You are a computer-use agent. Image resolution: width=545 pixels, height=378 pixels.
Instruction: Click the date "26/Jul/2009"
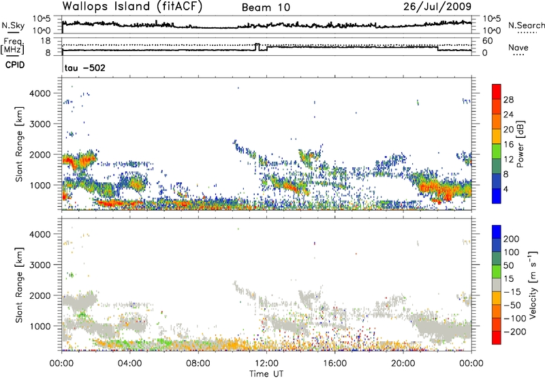point(437,7)
